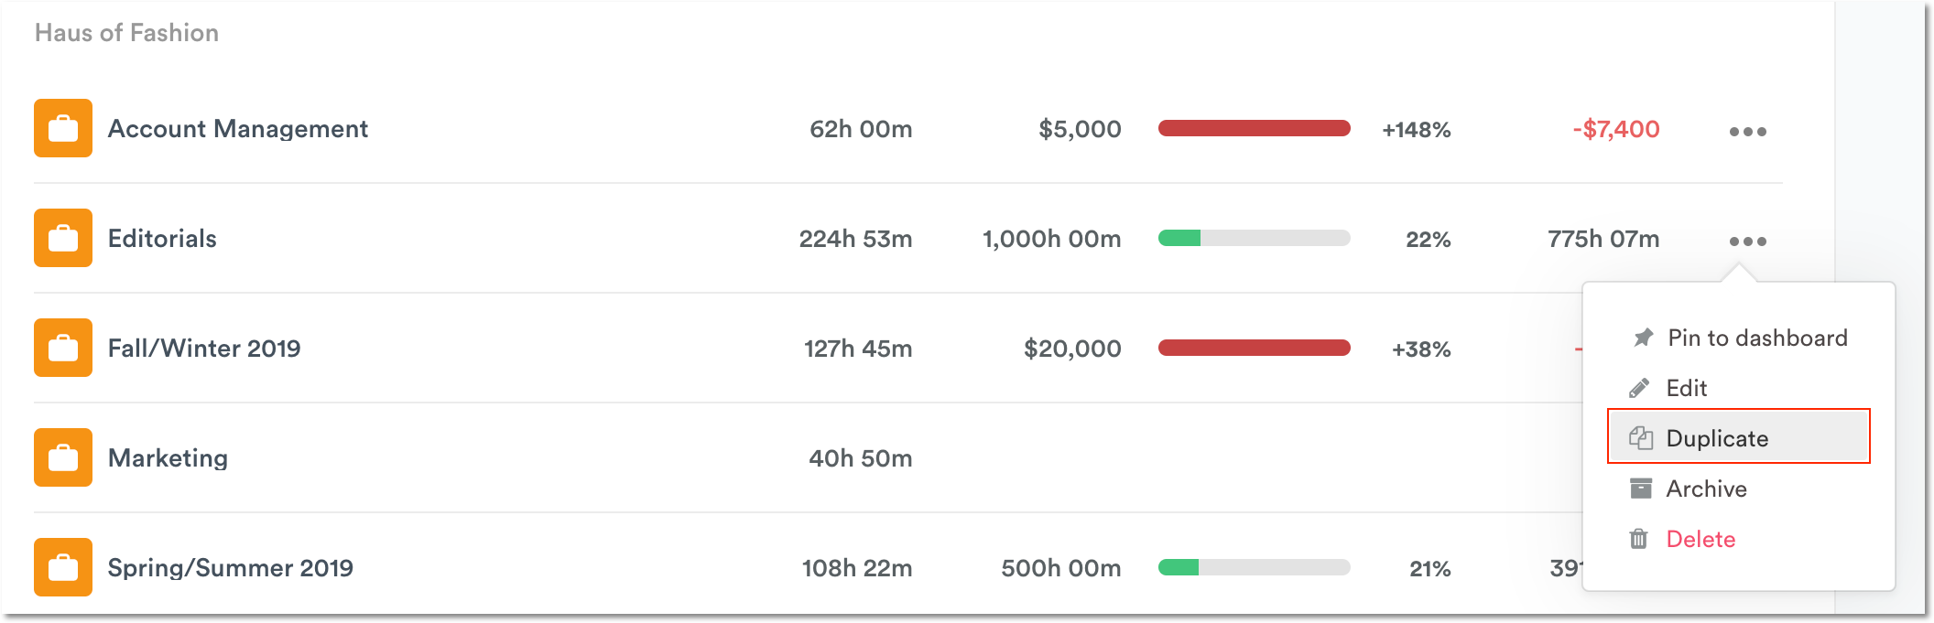Select Archive from the project menu

click(x=1706, y=489)
